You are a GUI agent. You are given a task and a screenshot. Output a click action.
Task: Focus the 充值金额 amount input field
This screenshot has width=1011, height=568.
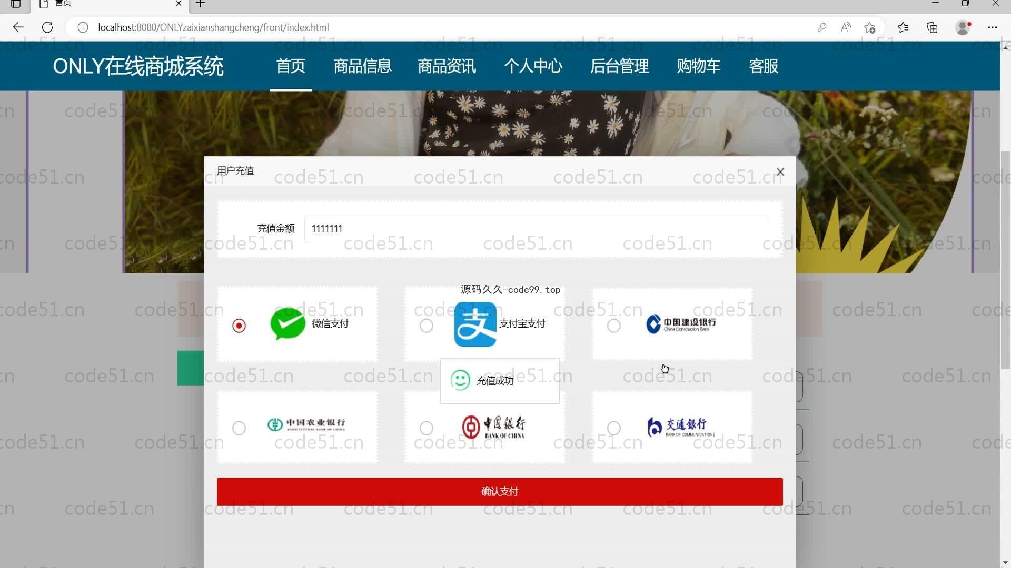536,229
